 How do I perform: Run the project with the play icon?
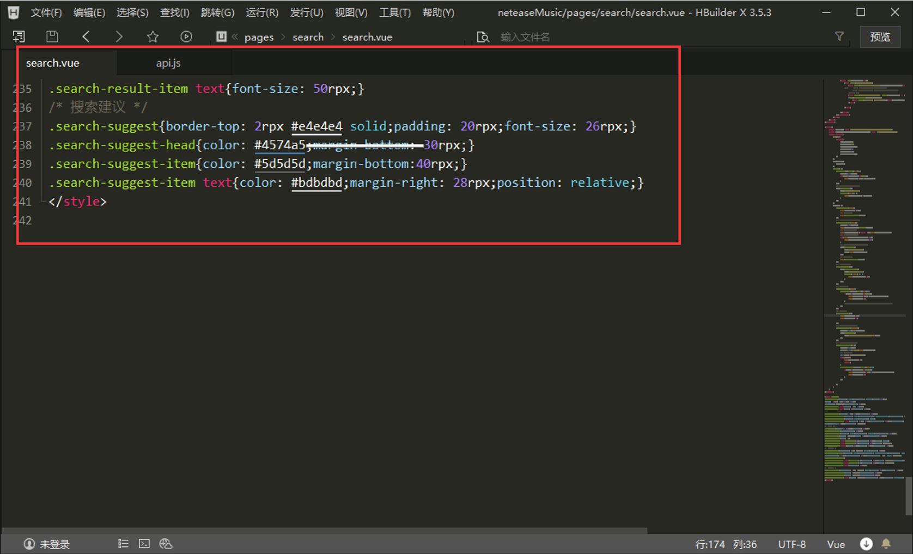(186, 36)
